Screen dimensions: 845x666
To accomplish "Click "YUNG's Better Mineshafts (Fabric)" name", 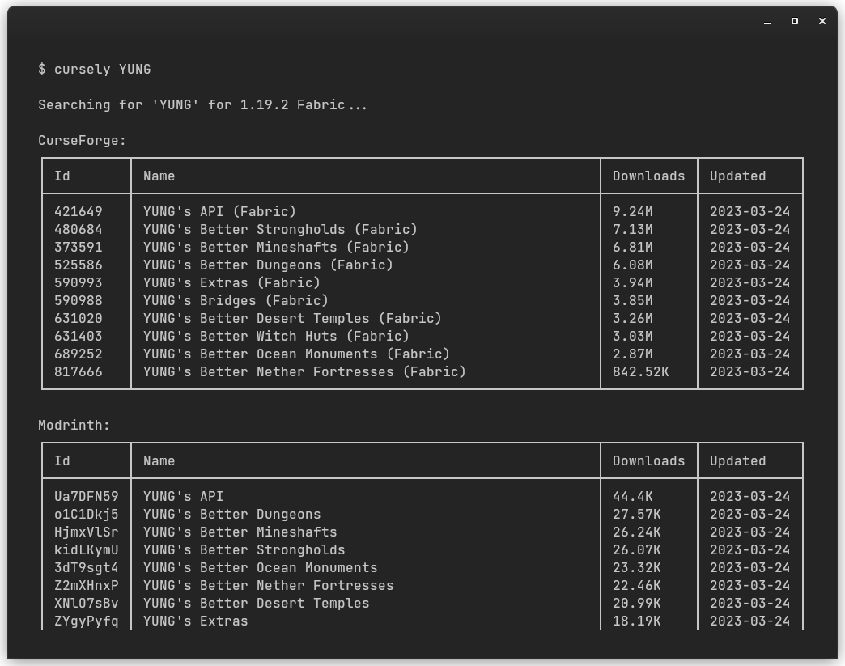I will 277,248.
